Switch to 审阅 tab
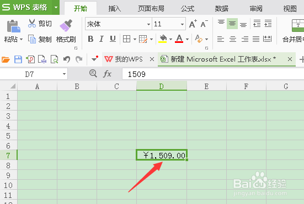The height and width of the screenshot is (204, 304). tap(256, 8)
